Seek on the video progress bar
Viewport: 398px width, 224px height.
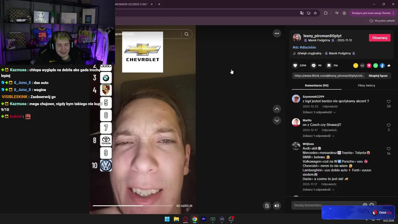coord(132,206)
